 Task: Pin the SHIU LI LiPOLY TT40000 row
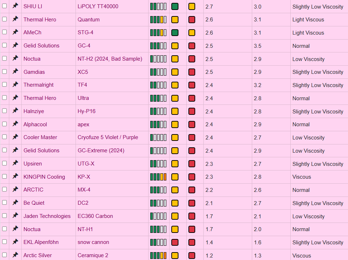coord(15,6)
